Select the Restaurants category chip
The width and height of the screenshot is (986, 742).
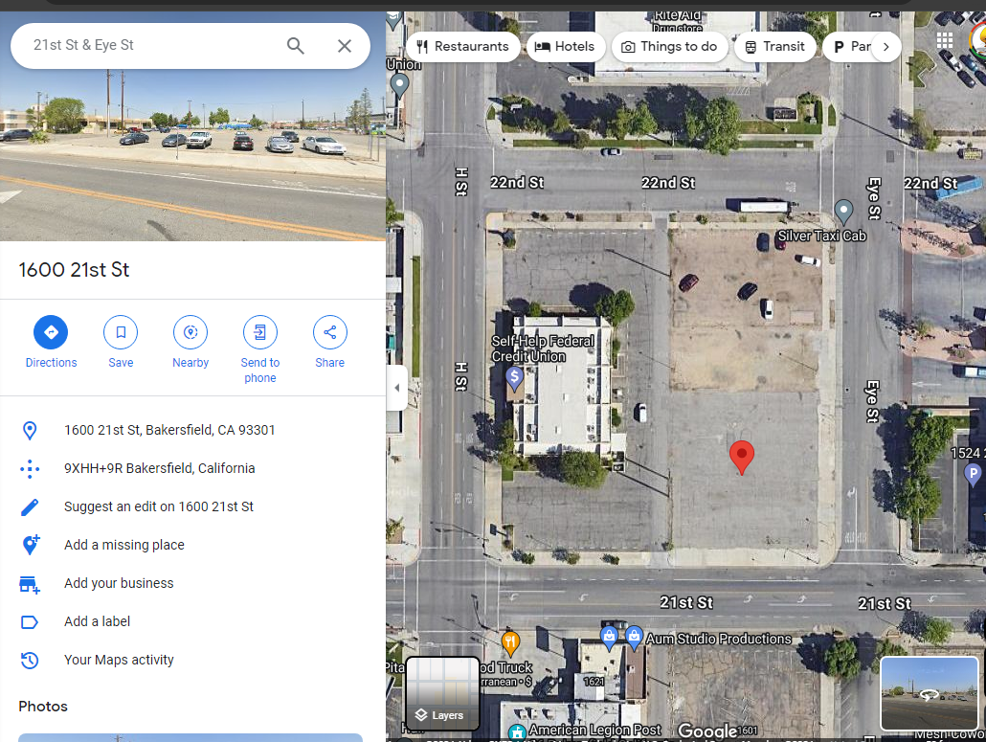pos(462,47)
